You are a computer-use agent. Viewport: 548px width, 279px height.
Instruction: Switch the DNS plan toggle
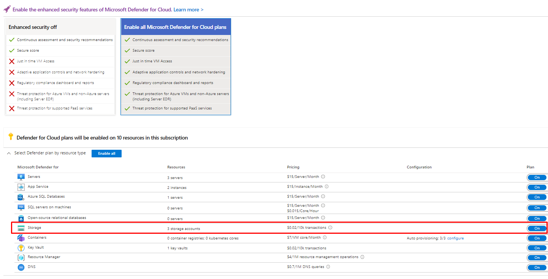(537, 268)
